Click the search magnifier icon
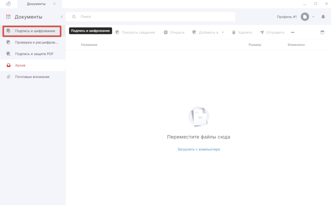 point(74,17)
